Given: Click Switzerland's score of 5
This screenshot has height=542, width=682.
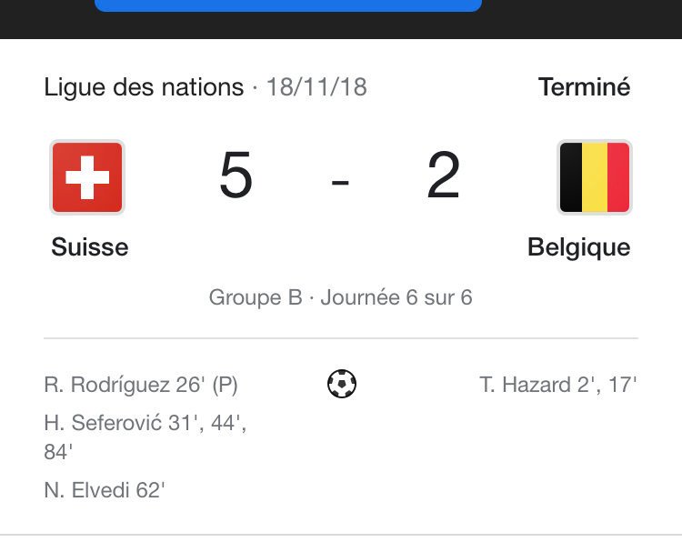Looking at the screenshot, I should point(236,175).
